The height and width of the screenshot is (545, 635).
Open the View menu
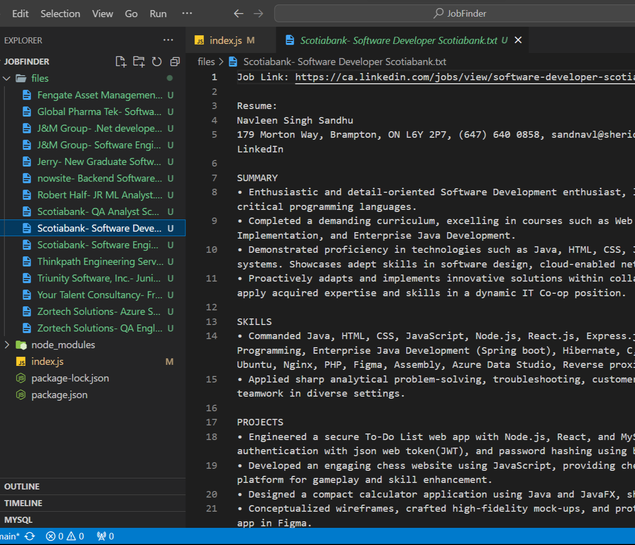point(102,14)
